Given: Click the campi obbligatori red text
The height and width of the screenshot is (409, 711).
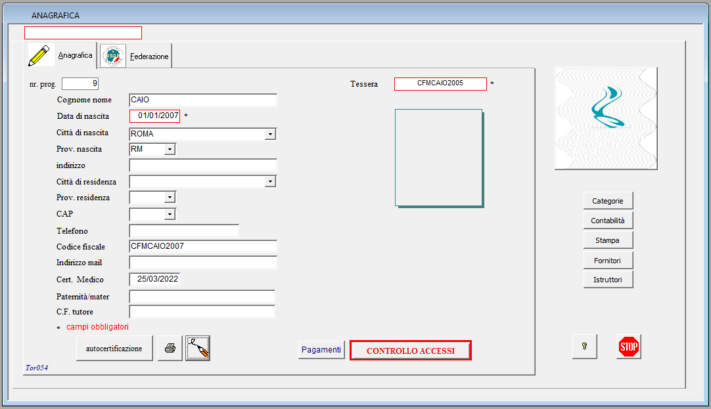Looking at the screenshot, I should tap(97, 326).
